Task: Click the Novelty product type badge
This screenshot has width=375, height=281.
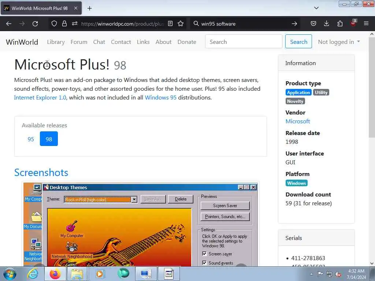Action: 295,101
